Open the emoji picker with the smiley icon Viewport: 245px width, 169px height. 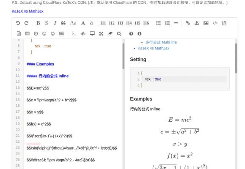(44, 33)
